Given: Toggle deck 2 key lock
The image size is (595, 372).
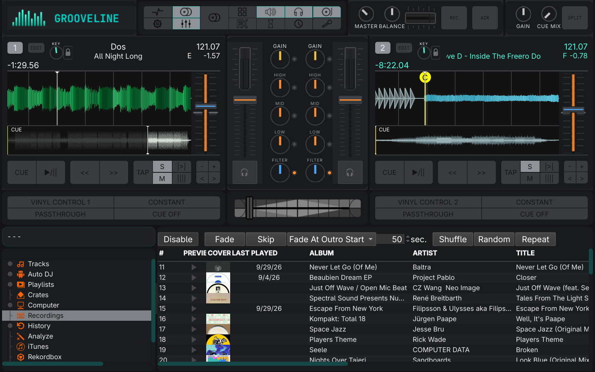Looking at the screenshot, I should (436, 52).
